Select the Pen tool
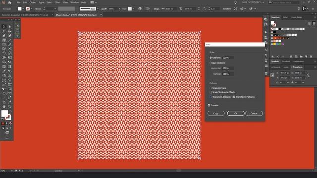This screenshot has height=178, width=317. (4, 36)
